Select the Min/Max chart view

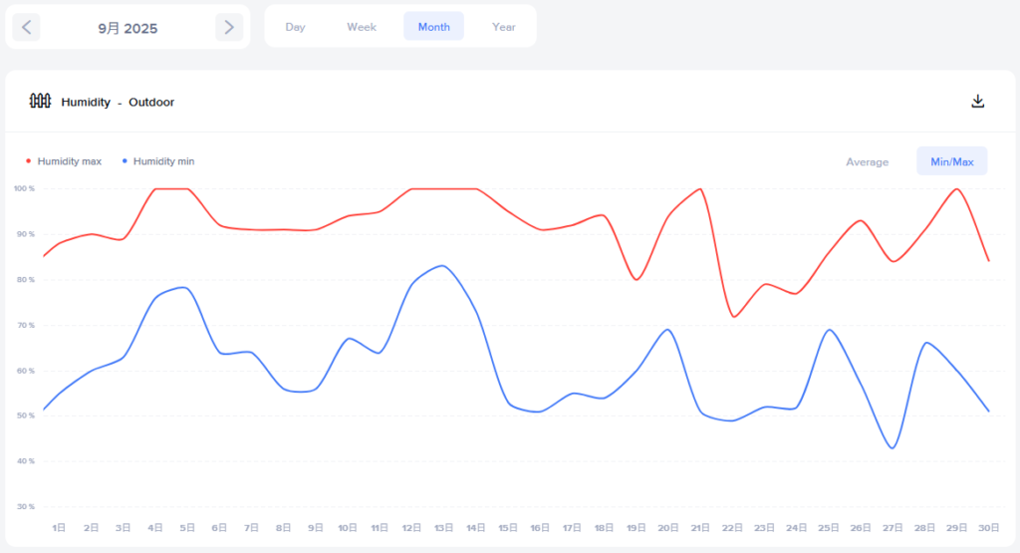951,161
